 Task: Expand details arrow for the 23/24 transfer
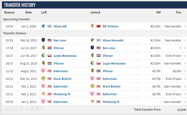point(185,26)
